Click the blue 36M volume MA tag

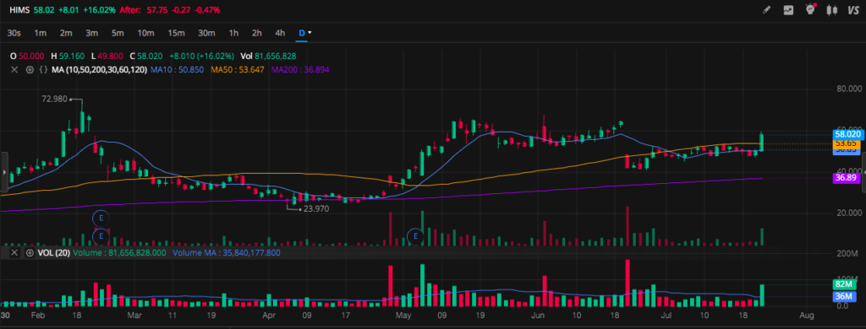(x=846, y=296)
